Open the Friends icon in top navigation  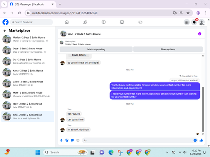(85, 22)
